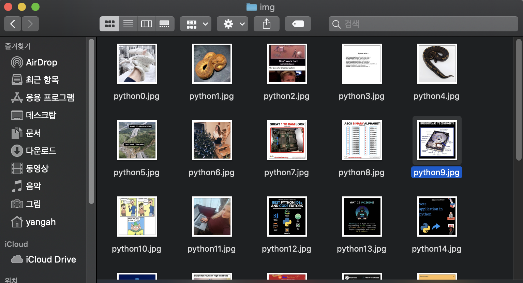Select the python13.jpg phishing thumbnail

click(x=362, y=217)
